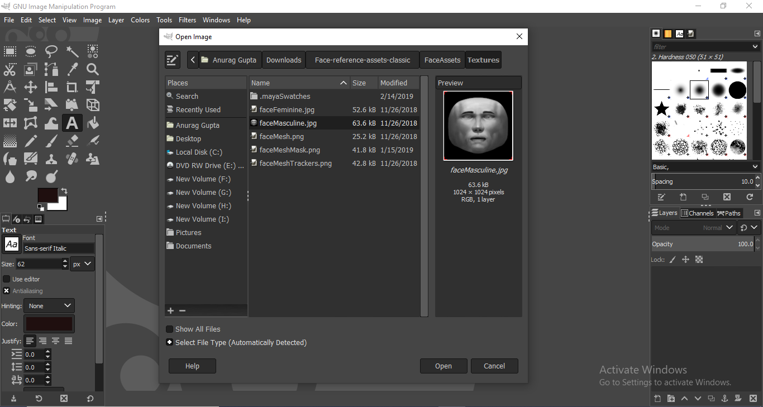The height and width of the screenshot is (407, 763).
Task: Select the Color Picker eyedropper tool
Action: (x=72, y=70)
